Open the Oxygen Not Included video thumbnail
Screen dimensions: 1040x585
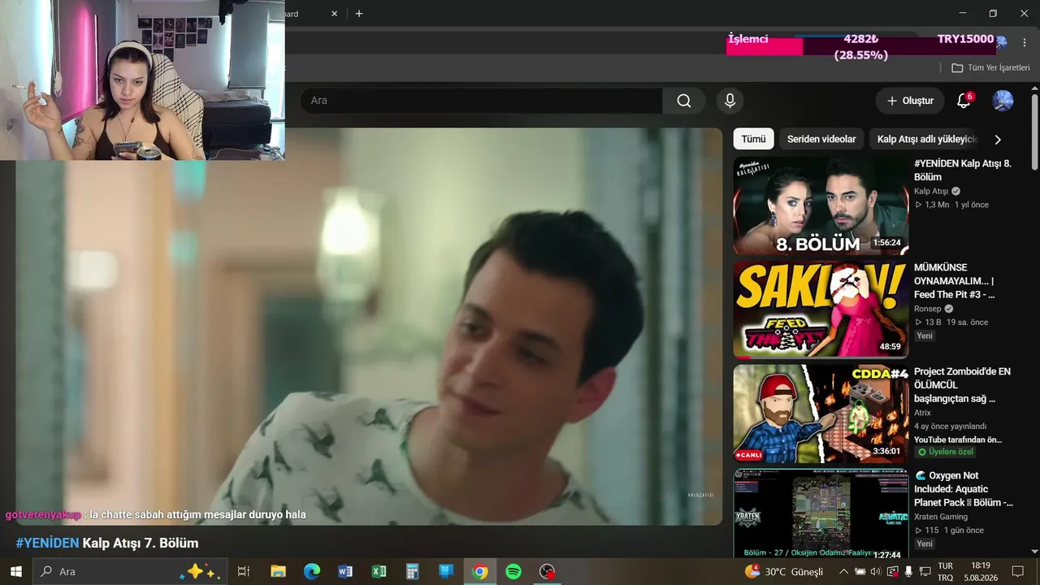(x=821, y=513)
